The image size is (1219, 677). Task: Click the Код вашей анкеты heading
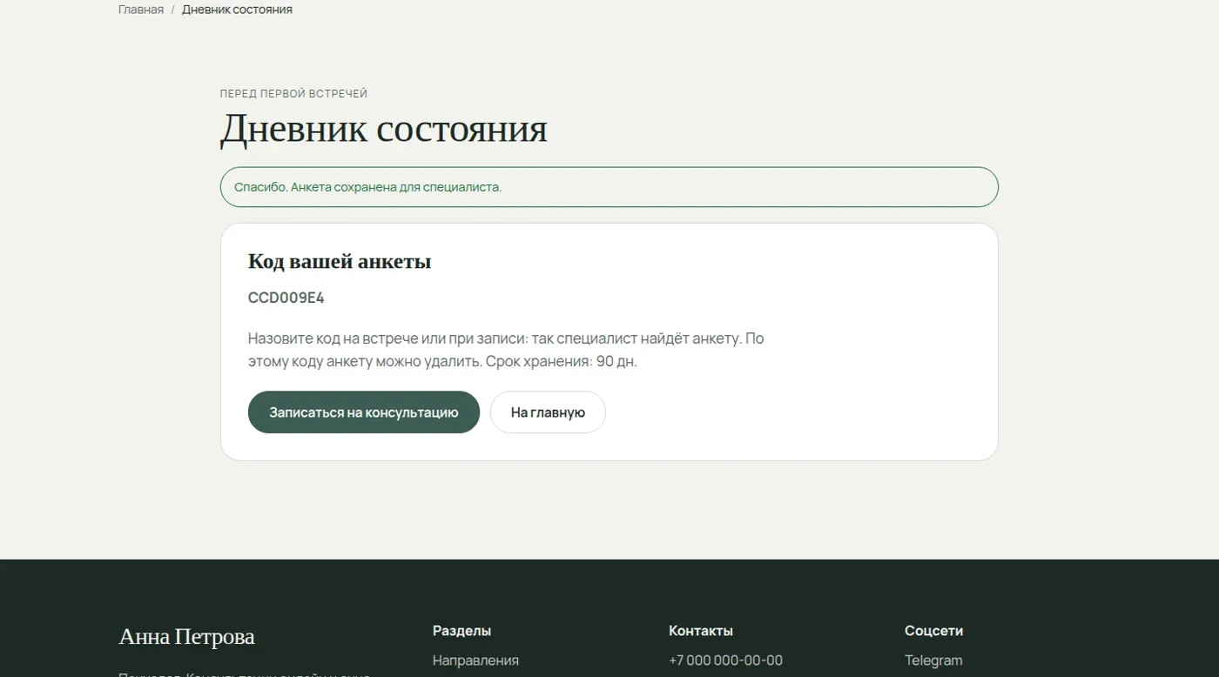pyautogui.click(x=340, y=261)
